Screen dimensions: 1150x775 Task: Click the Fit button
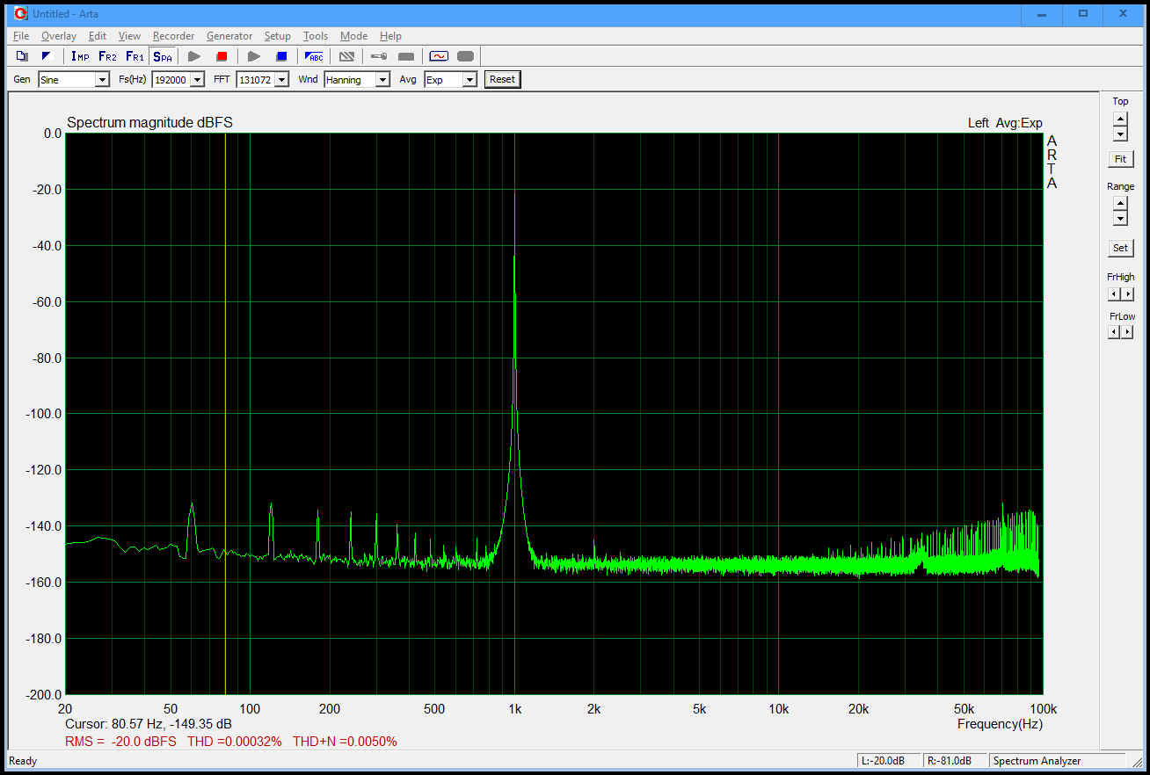pyautogui.click(x=1120, y=159)
